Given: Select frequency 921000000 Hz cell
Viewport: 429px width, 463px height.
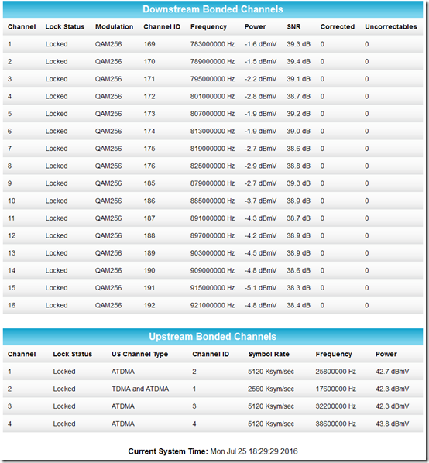Looking at the screenshot, I should 212,306.
